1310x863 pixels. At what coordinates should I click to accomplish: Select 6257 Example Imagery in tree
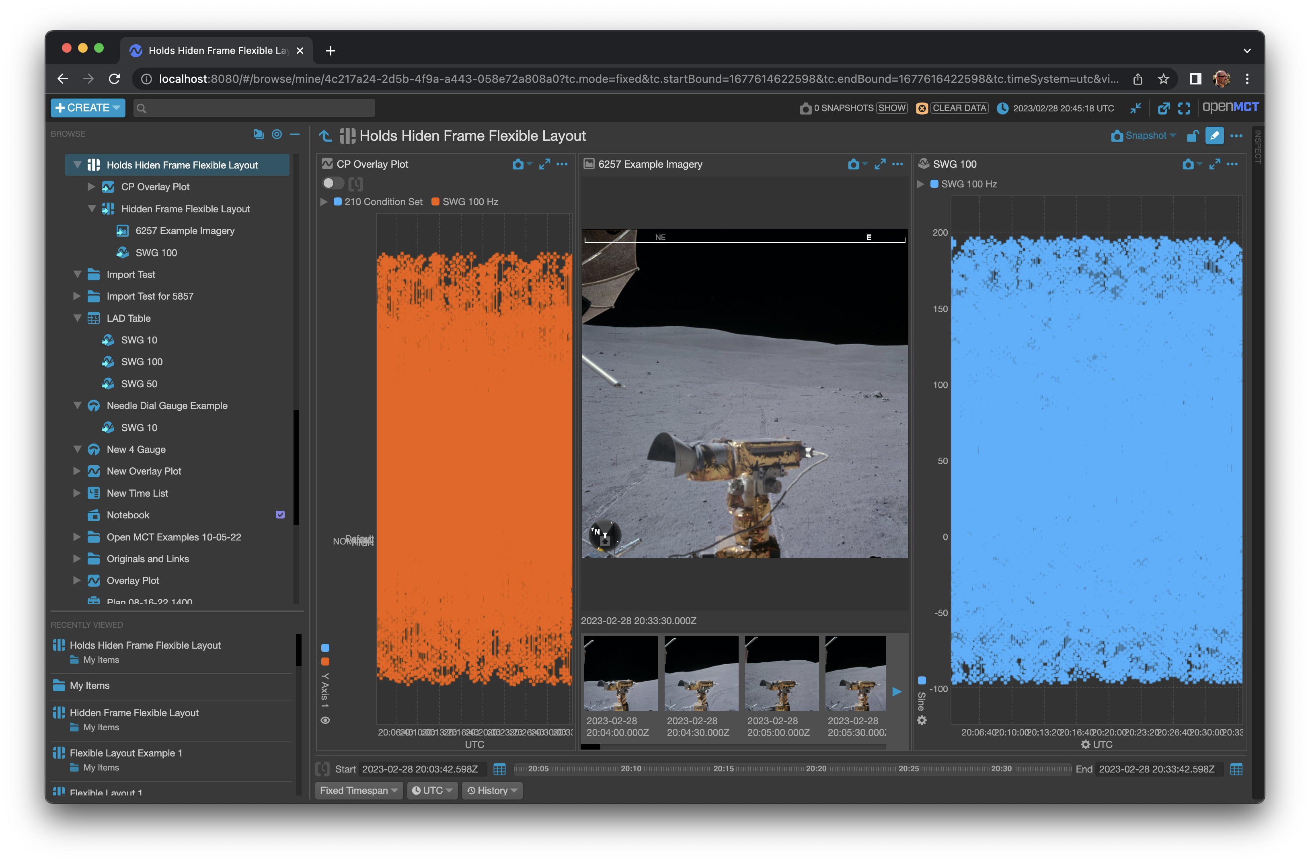pyautogui.click(x=185, y=231)
